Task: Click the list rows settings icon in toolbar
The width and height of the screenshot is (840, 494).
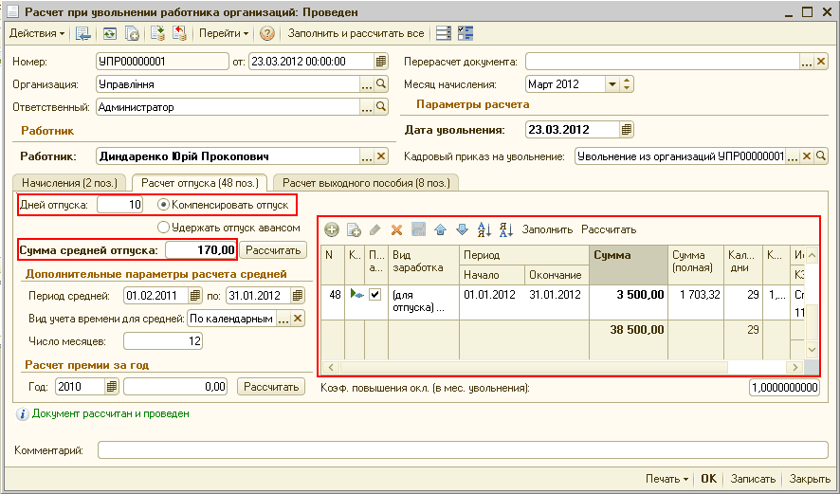Action: click(x=444, y=33)
